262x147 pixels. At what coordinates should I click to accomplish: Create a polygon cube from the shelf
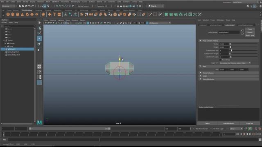13,15
